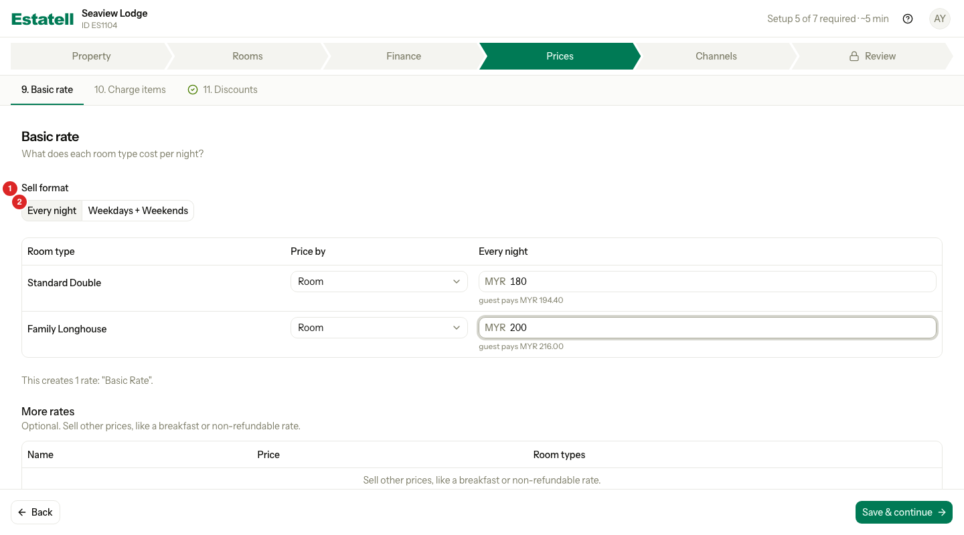Go to the Property step
The width and height of the screenshot is (964, 535).
click(91, 56)
